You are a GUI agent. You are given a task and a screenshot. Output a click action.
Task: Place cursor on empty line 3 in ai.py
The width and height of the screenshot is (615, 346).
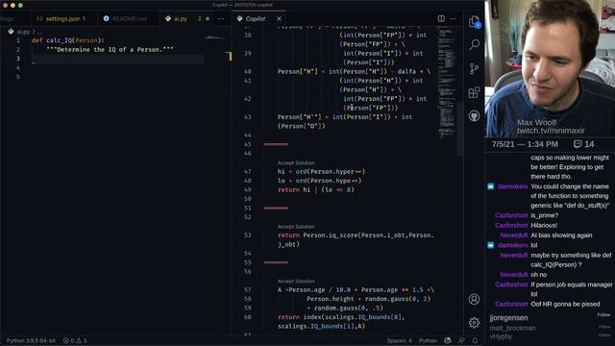click(117, 59)
